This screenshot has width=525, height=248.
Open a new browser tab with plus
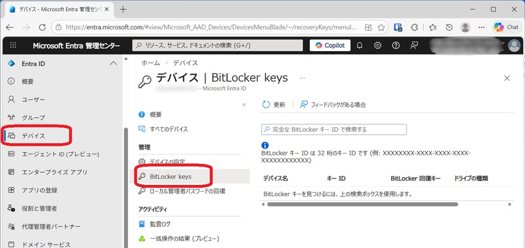pos(123,9)
